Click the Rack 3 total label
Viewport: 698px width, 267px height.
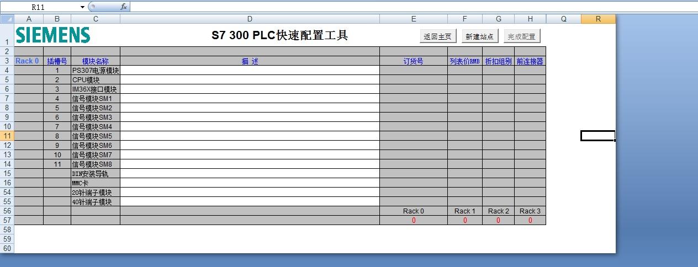[x=530, y=211]
